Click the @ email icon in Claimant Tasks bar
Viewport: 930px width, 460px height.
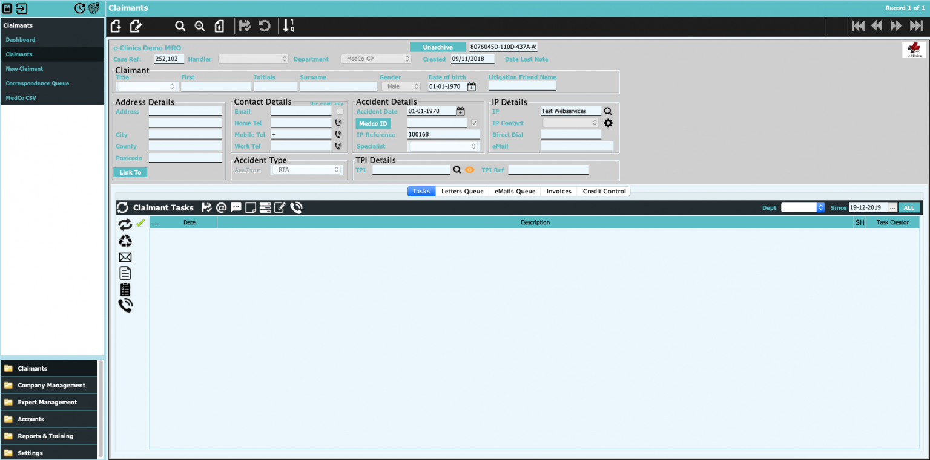click(221, 208)
